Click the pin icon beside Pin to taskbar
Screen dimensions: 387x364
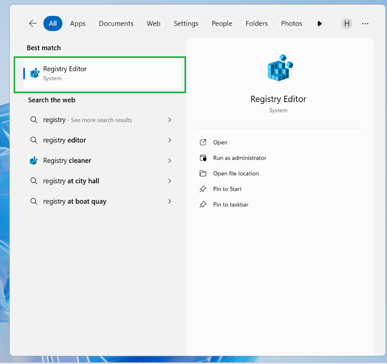click(203, 204)
